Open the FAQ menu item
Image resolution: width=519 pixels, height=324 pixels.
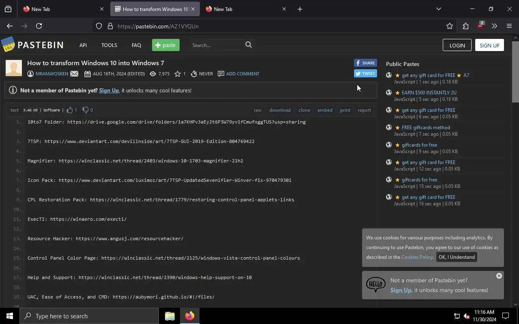coord(136,45)
